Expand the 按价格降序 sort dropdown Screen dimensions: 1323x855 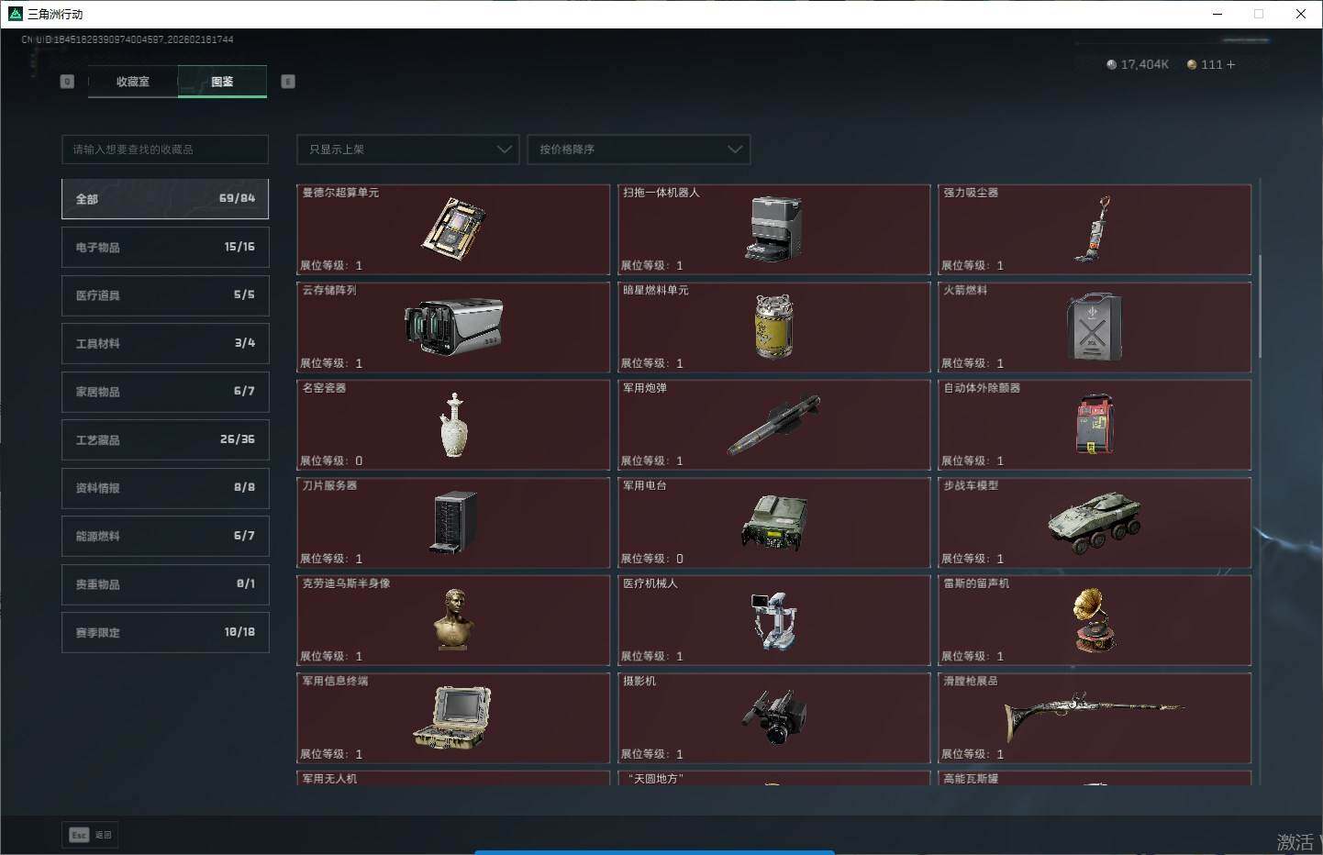tap(639, 150)
